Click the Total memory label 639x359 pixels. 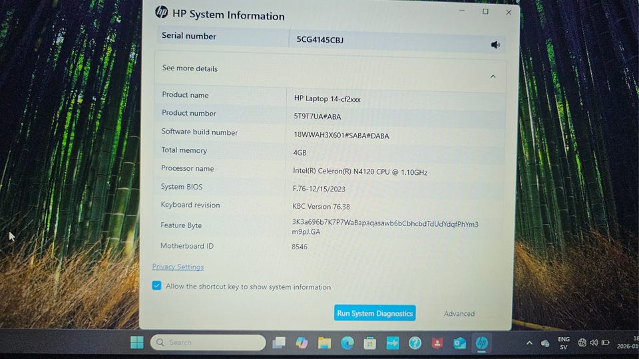coord(184,150)
